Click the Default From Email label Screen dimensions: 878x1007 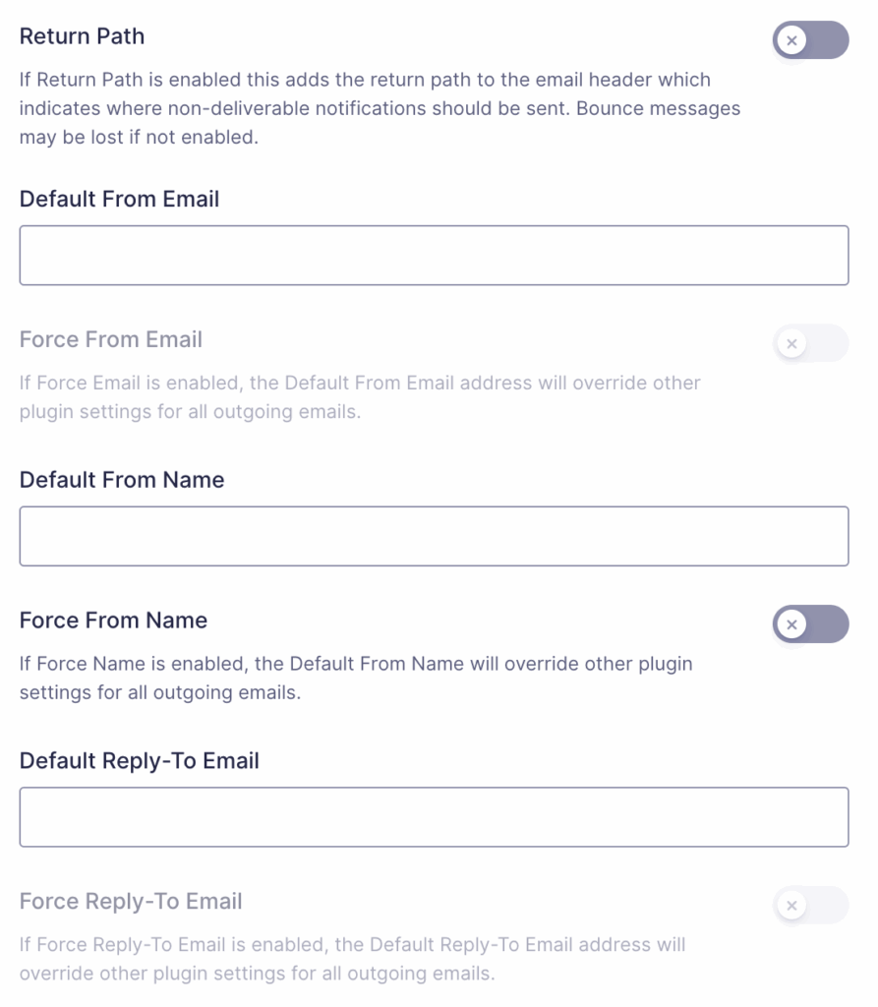click(119, 199)
